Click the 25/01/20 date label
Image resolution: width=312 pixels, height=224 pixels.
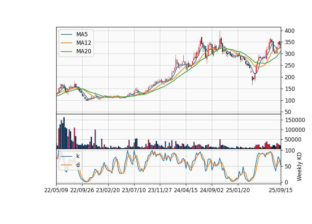(238, 190)
